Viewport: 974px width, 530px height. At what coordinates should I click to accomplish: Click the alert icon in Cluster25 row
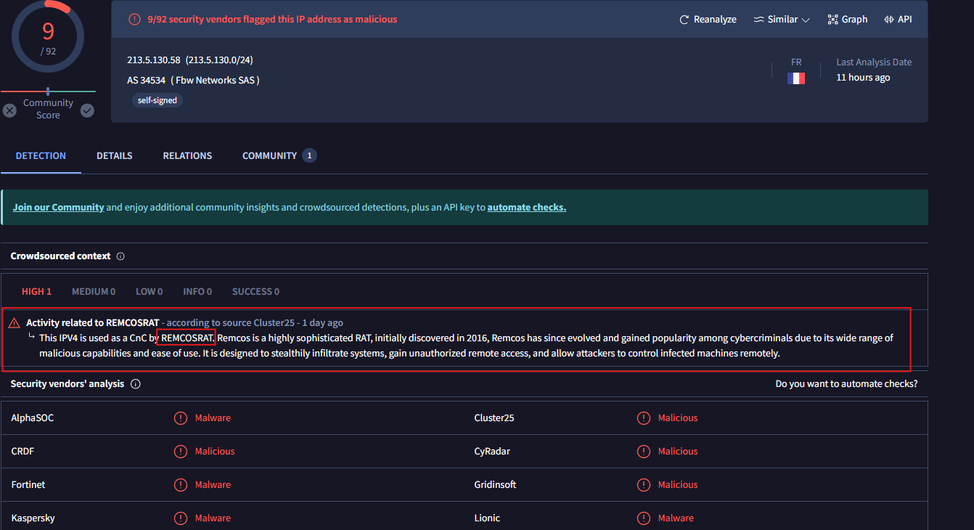[x=644, y=417]
